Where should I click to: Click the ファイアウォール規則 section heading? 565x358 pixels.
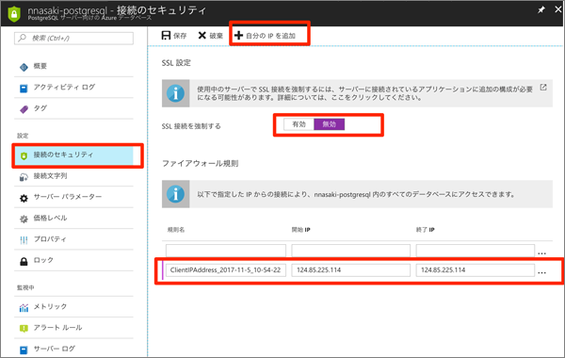click(x=201, y=163)
